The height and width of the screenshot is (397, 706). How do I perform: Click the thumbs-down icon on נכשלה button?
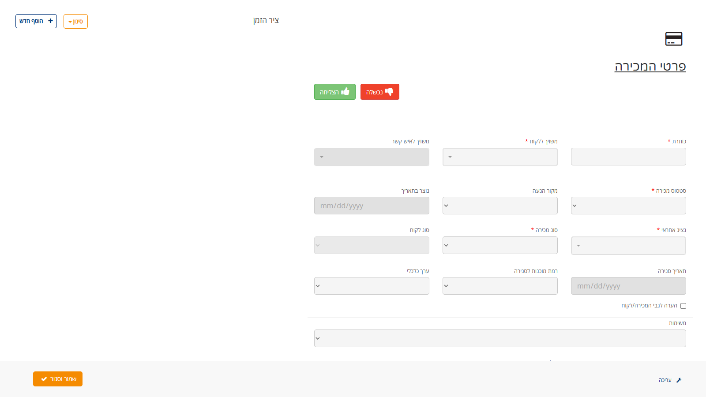coord(390,92)
